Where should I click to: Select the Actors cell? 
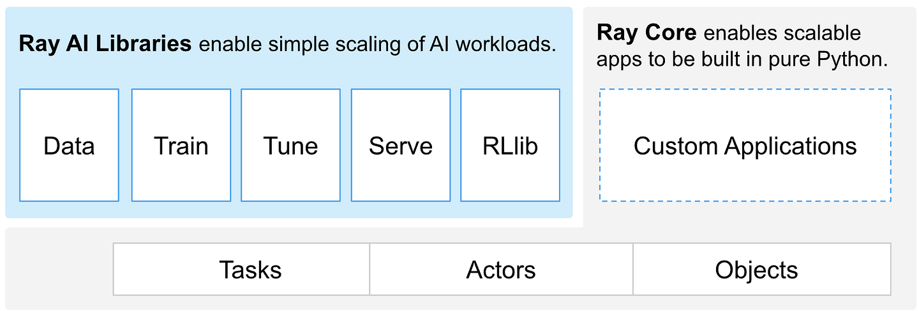501,269
